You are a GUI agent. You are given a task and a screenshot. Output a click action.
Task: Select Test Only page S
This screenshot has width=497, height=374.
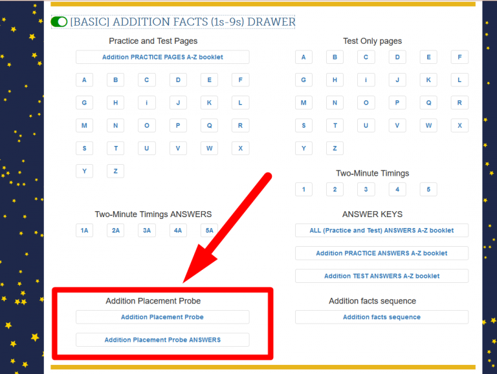coord(304,125)
